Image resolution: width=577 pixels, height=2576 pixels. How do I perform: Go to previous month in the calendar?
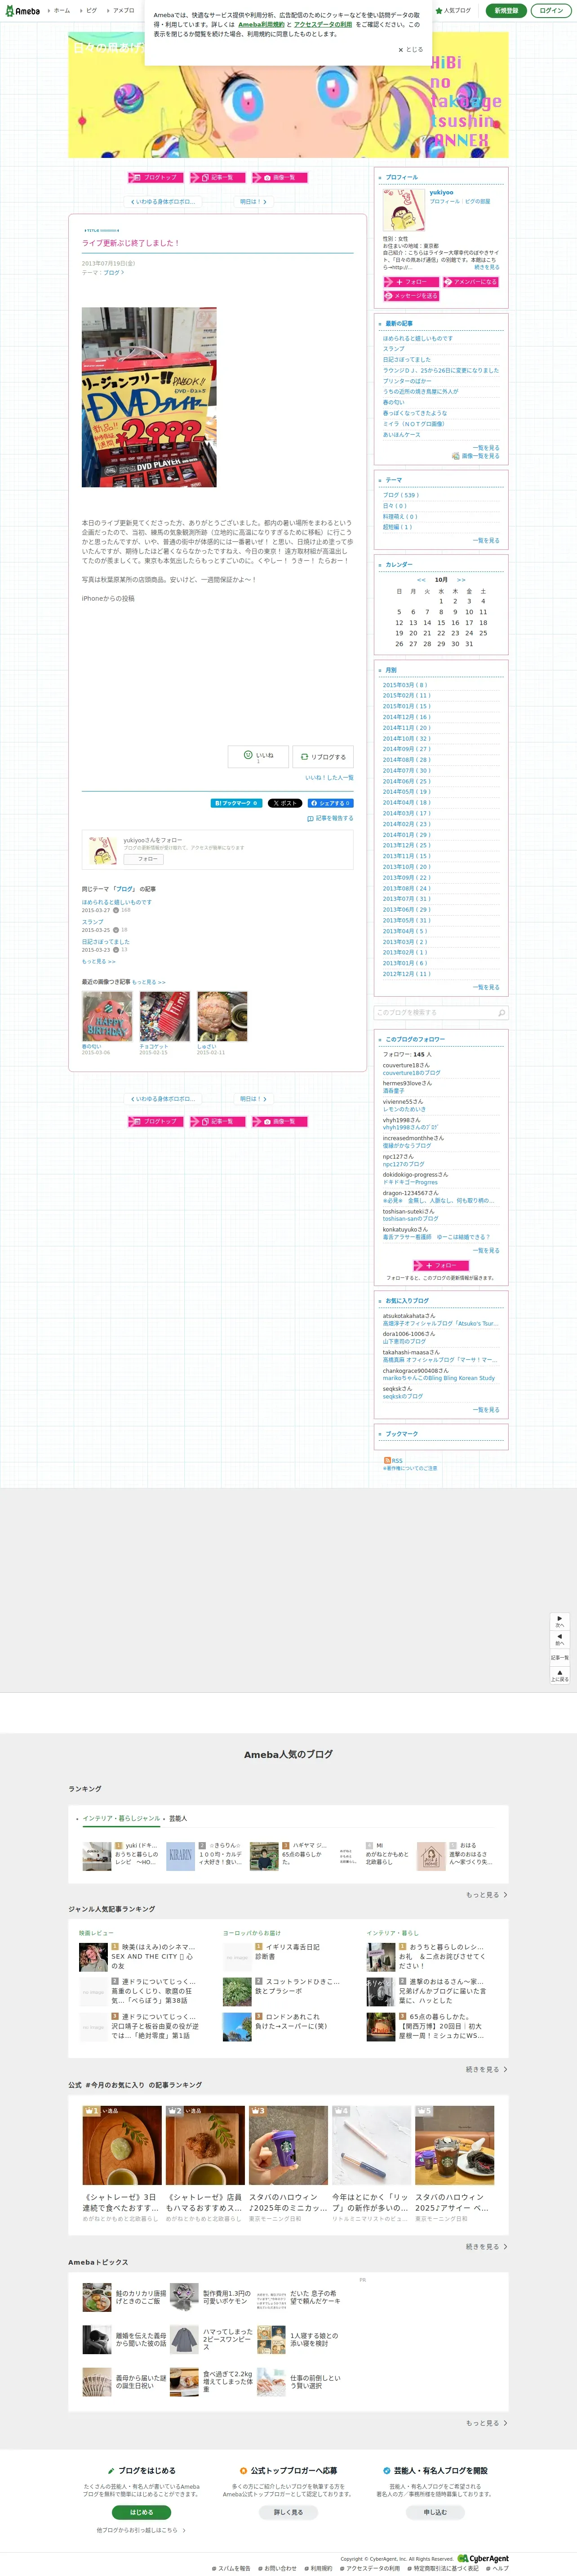click(x=421, y=580)
